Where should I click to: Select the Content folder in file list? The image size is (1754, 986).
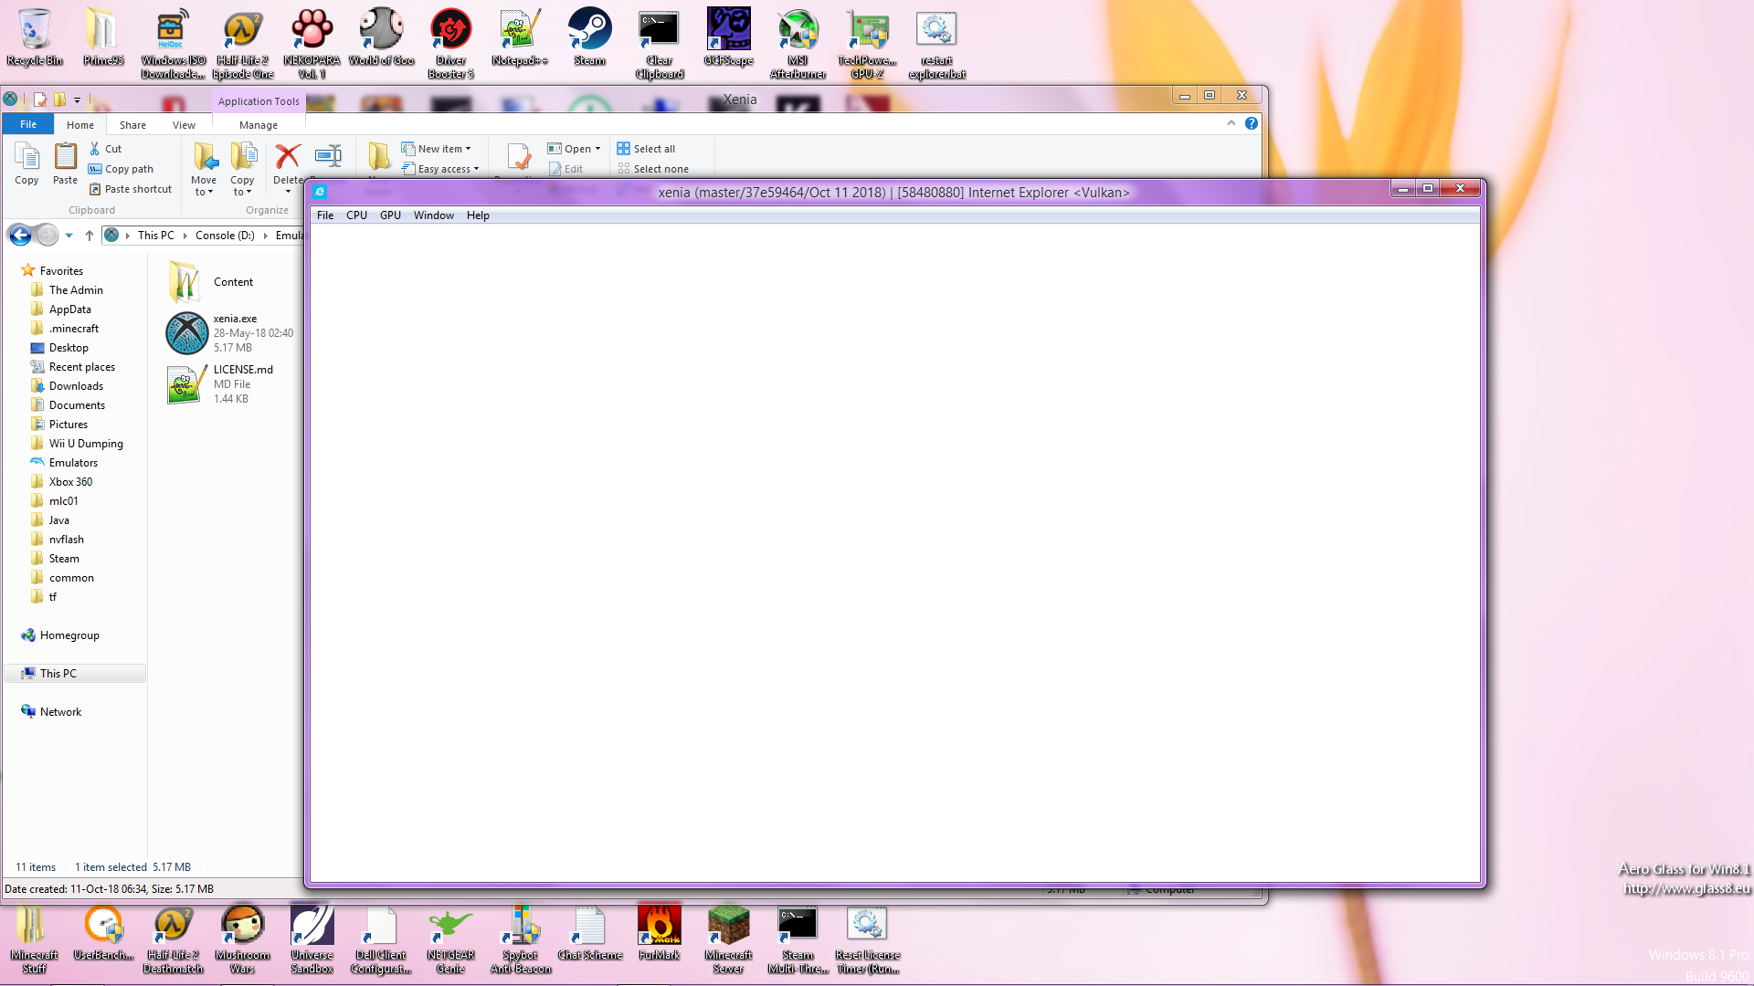click(x=212, y=282)
